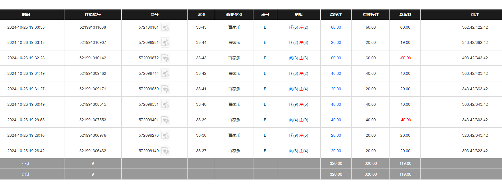502x184 pixels.
Task: Click video replay icon for round 572100101
Action: 165,28
